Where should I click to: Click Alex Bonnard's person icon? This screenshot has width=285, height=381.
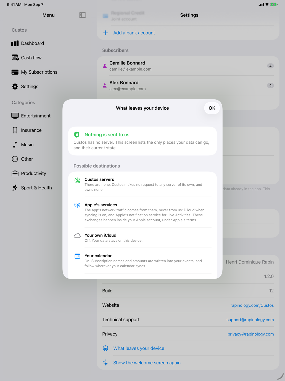[105, 86]
